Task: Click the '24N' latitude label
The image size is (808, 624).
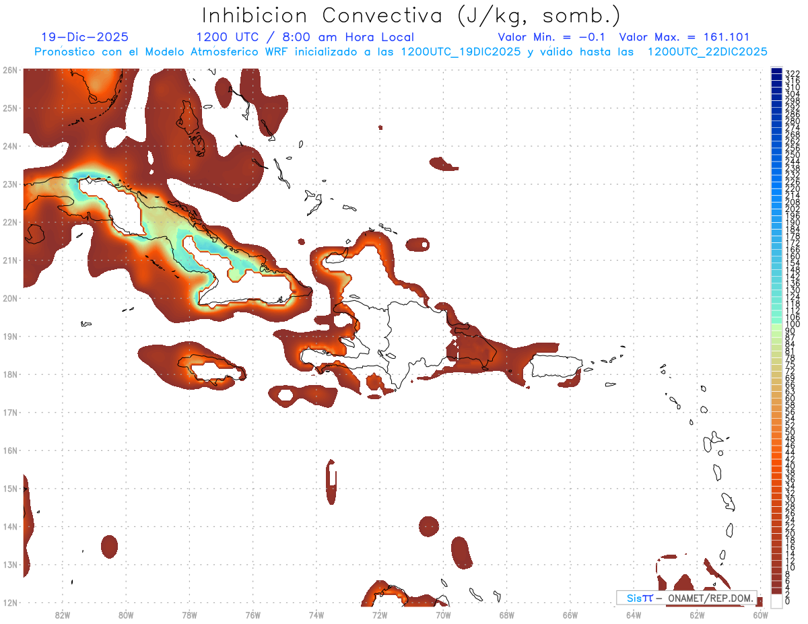Action: [x=9, y=146]
